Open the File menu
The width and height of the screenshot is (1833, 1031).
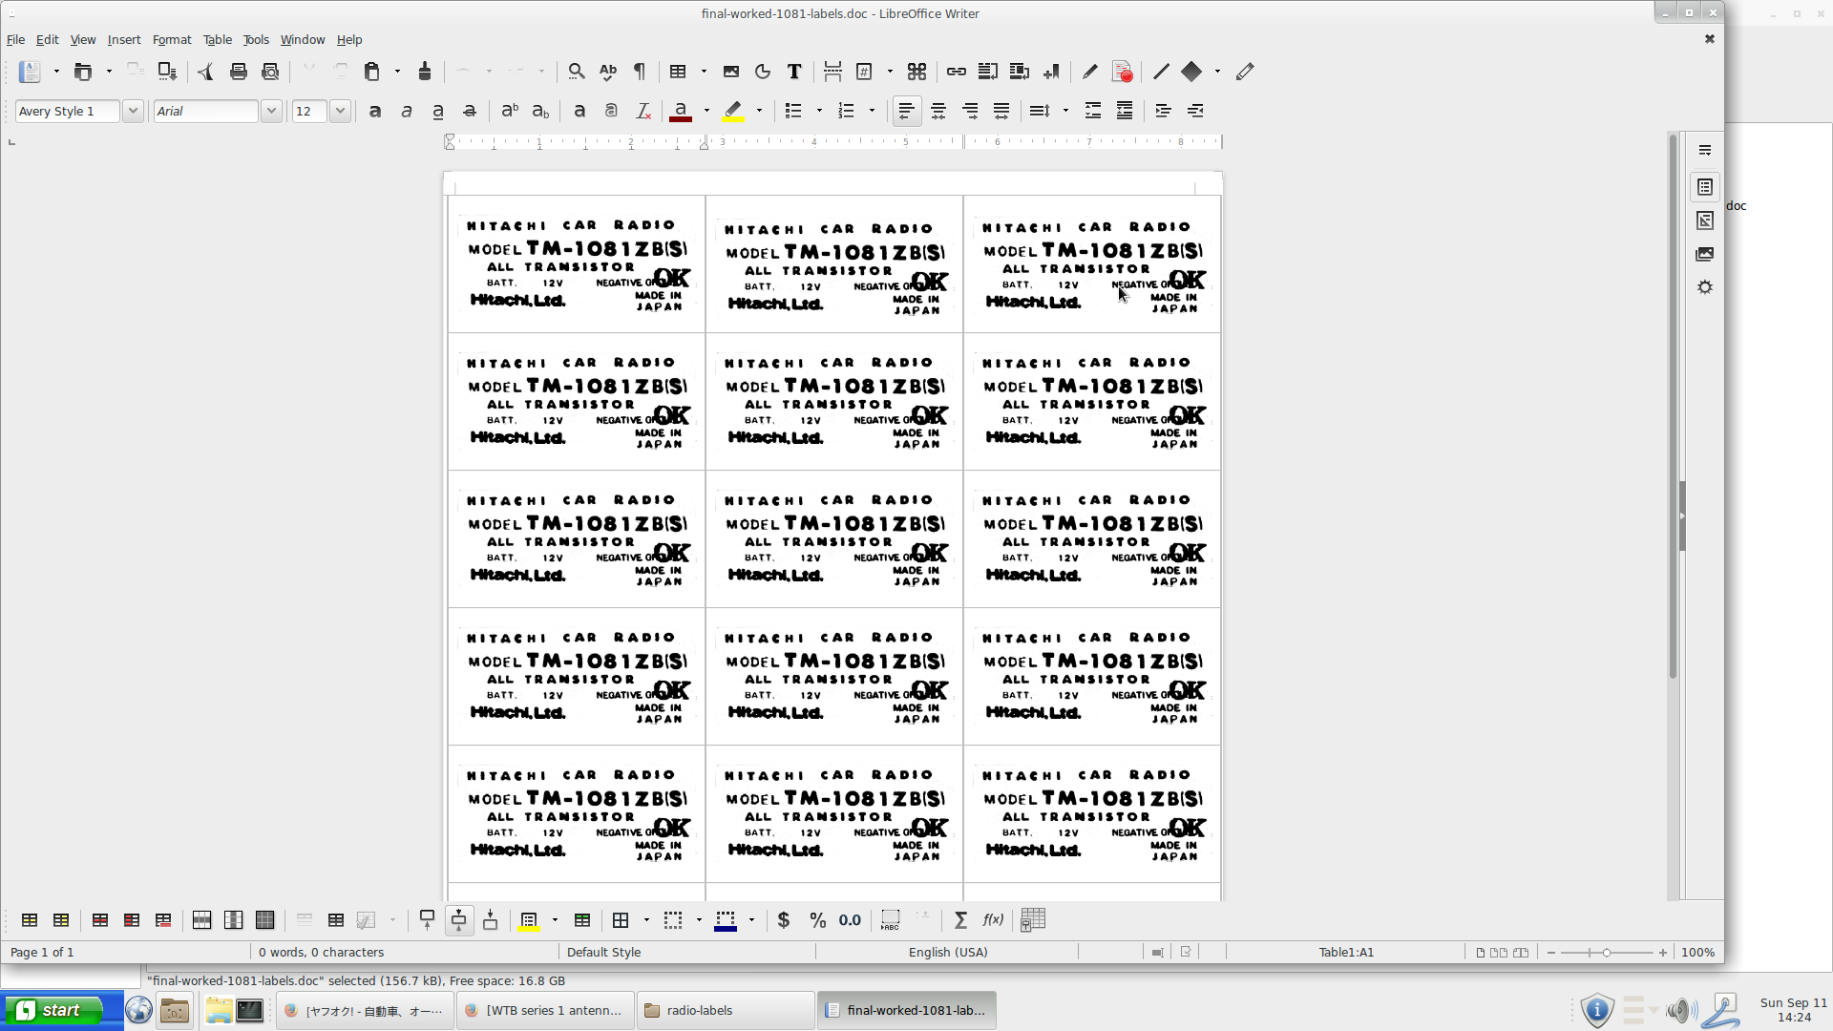15,40
